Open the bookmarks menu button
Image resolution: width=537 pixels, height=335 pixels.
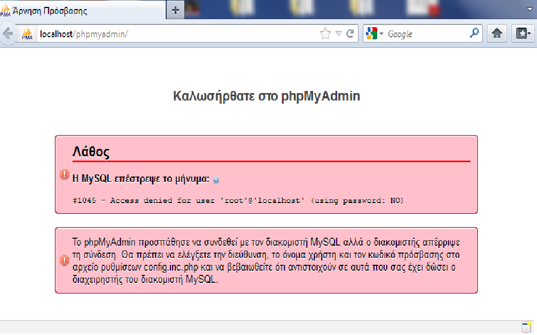pyautogui.click(x=523, y=33)
